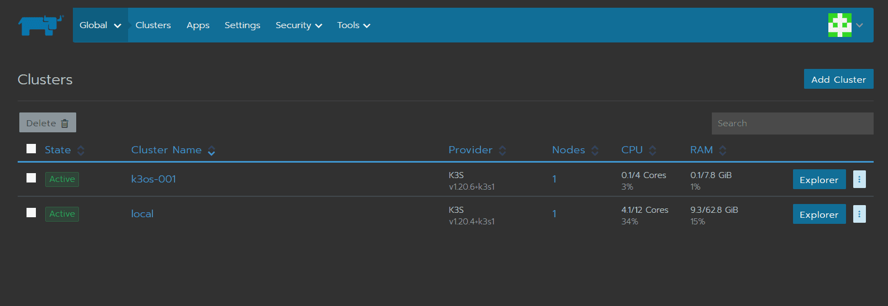Screen dimensions: 888x306
Task: Expand the Security dropdown menu
Action: click(x=299, y=25)
